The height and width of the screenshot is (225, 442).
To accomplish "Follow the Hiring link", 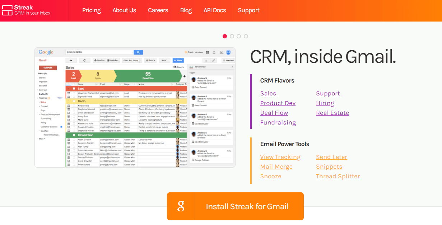I will click(325, 103).
